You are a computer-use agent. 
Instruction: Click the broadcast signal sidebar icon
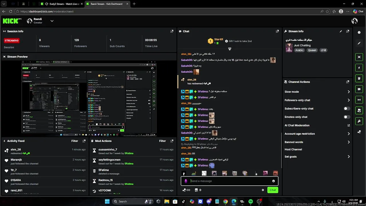[359, 100]
